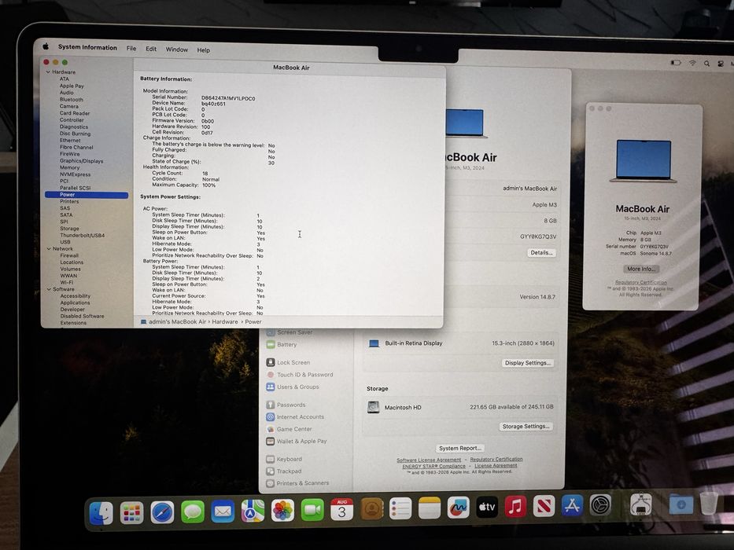Open Internet Accounts settings
This screenshot has height=550, width=734.
tap(295, 416)
